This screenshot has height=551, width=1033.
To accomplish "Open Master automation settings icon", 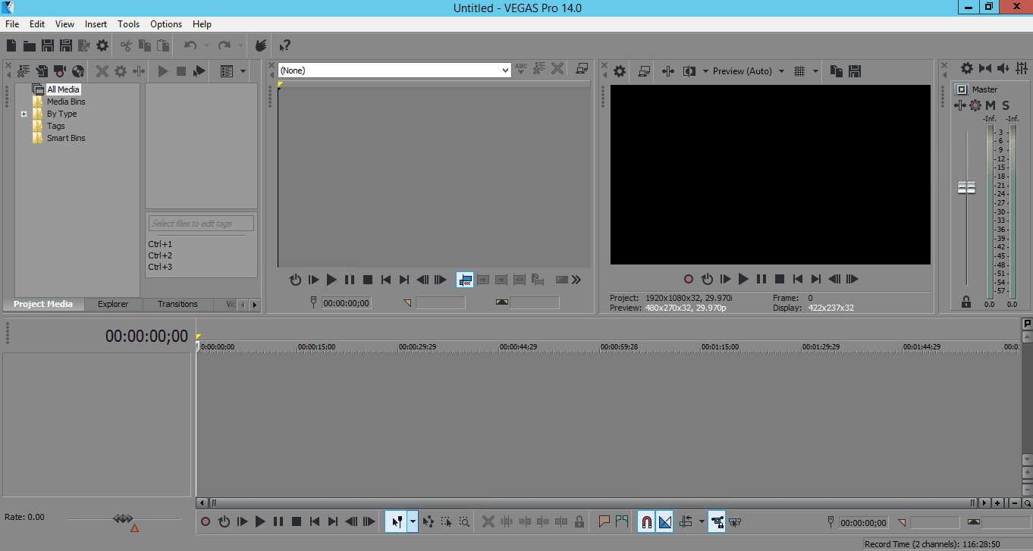I will tap(975, 105).
